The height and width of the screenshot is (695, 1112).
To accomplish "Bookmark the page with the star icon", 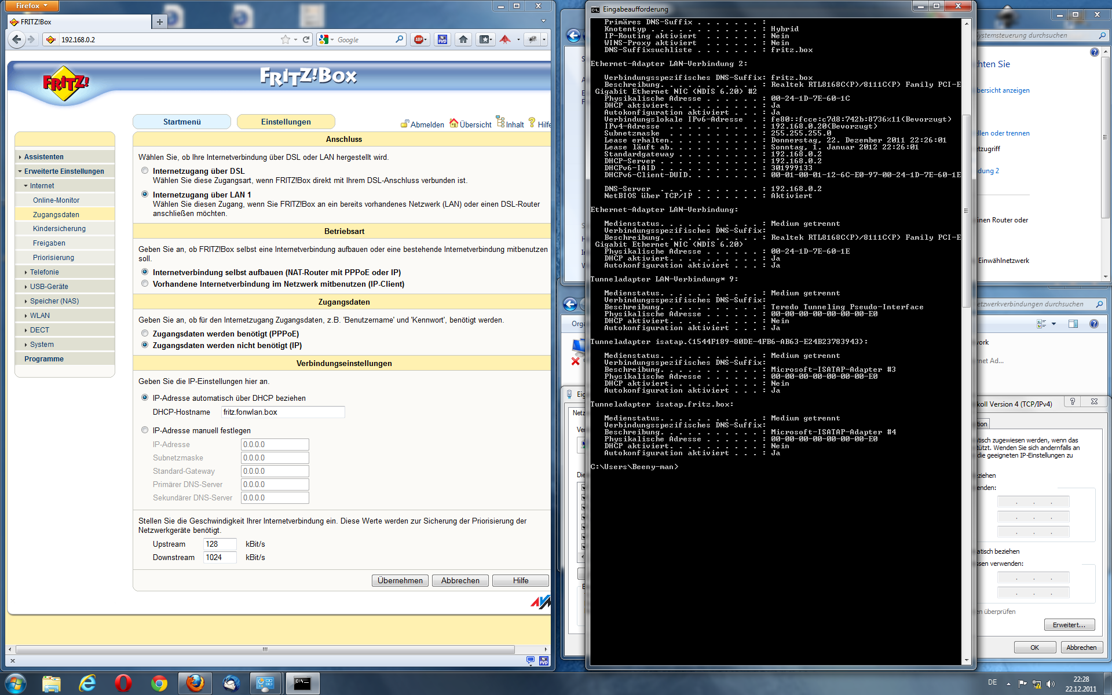I will [285, 39].
